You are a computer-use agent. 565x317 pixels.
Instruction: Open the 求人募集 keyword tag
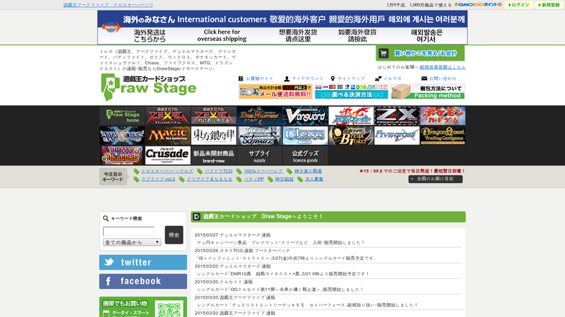point(314,179)
